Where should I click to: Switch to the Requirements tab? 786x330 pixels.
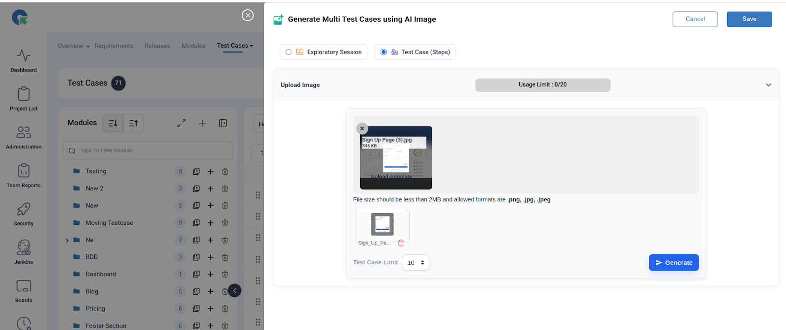(x=113, y=46)
